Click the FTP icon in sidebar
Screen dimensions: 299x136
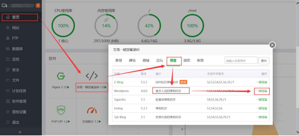coord(8,38)
